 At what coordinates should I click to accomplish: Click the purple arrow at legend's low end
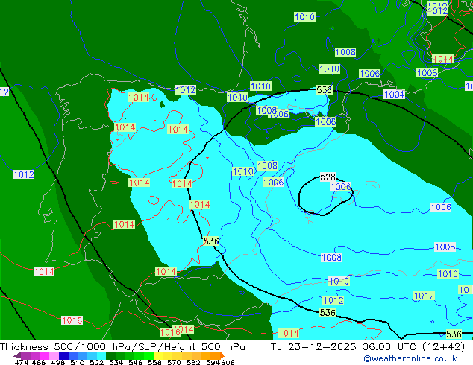[17, 355]
